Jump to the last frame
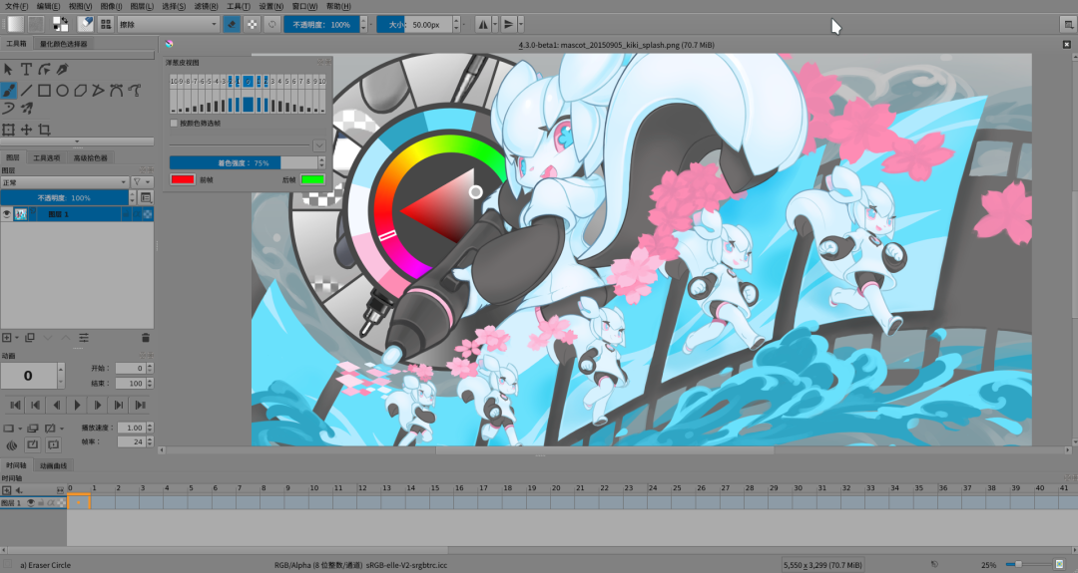This screenshot has height=573, width=1078. click(141, 405)
